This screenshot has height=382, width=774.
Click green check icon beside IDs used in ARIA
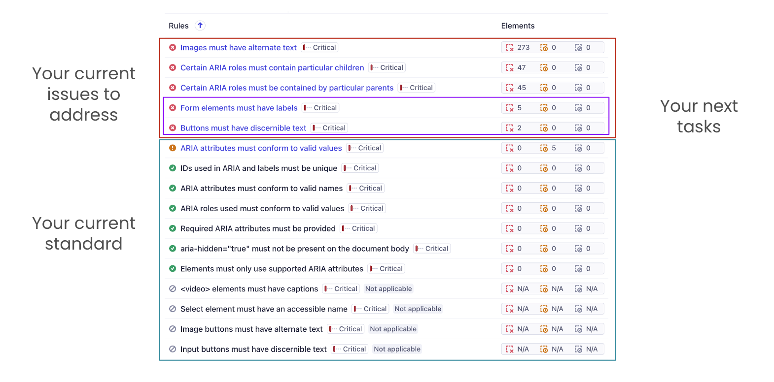click(x=173, y=168)
